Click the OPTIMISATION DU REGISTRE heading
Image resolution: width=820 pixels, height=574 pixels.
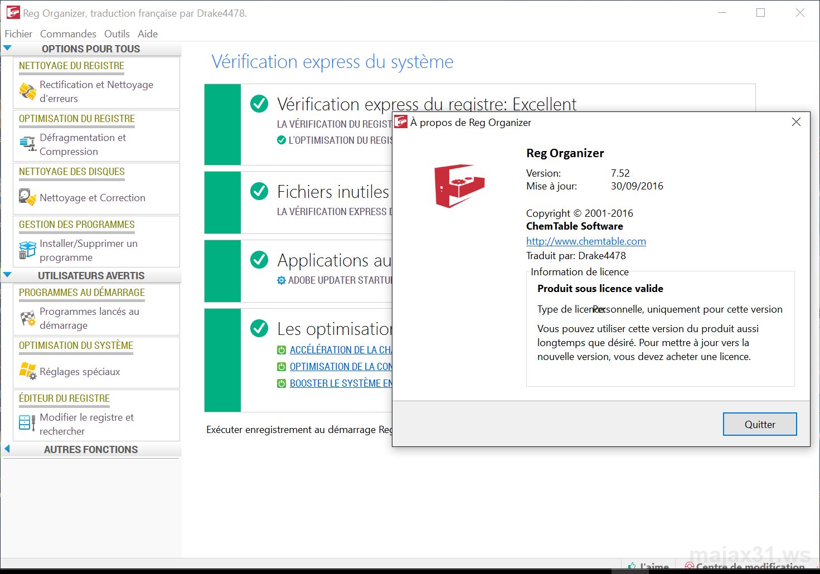[77, 119]
